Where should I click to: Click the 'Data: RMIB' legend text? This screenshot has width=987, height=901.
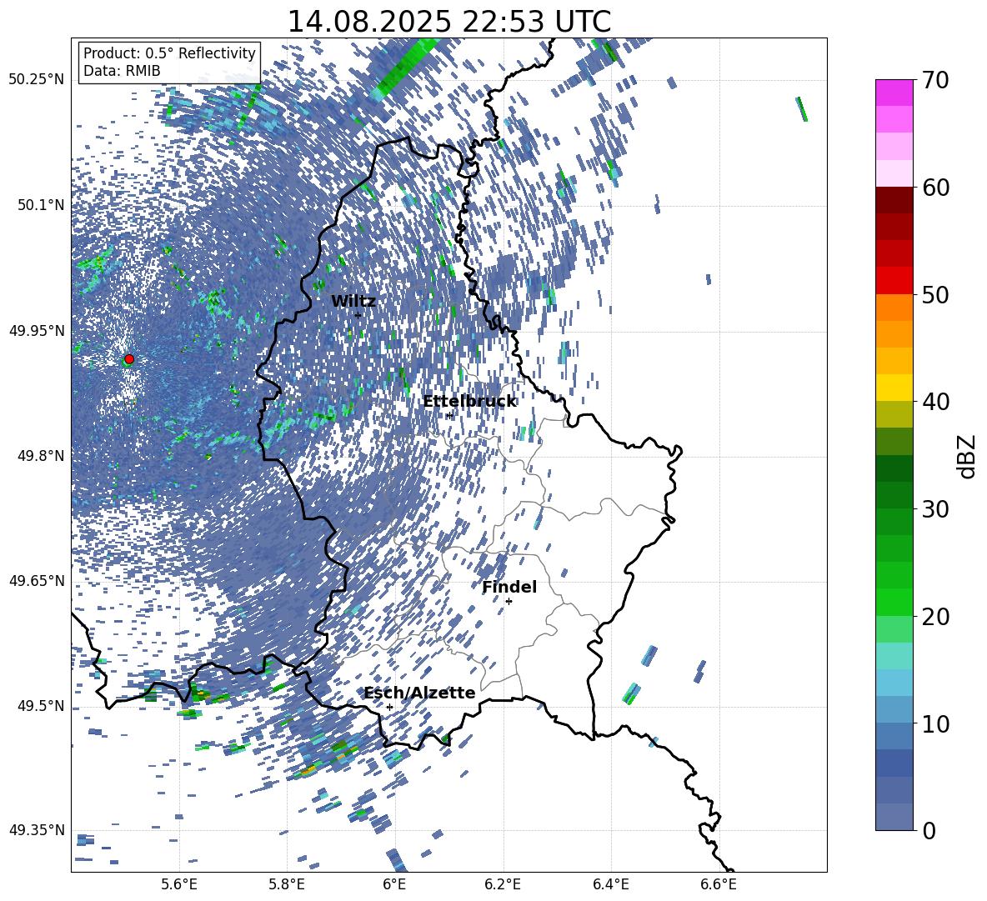pos(122,71)
